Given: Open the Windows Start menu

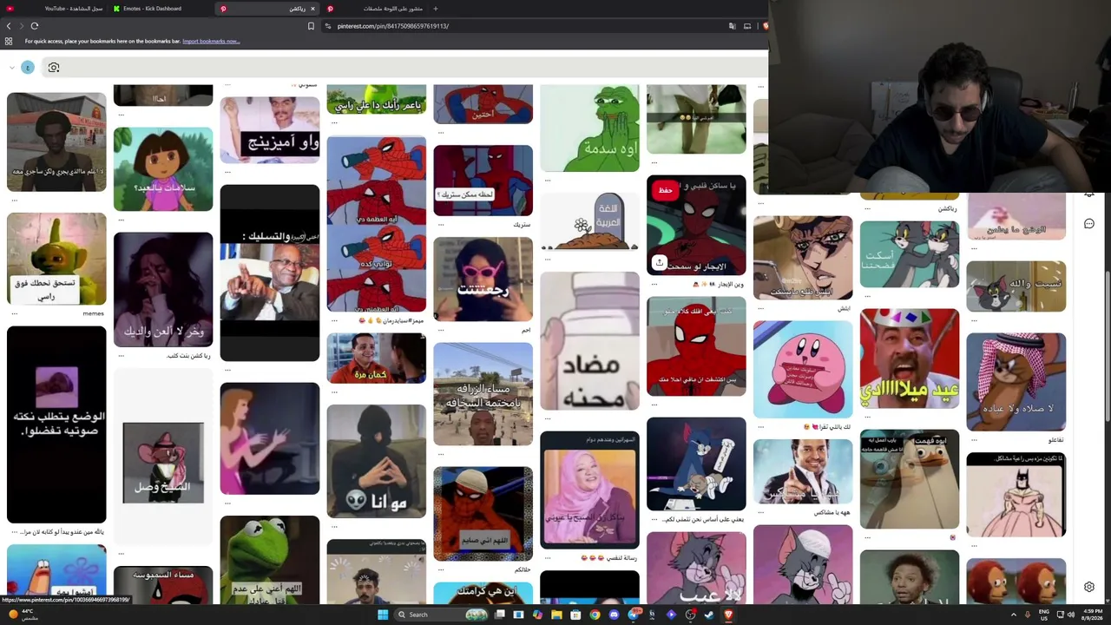Looking at the screenshot, I should 382,615.
